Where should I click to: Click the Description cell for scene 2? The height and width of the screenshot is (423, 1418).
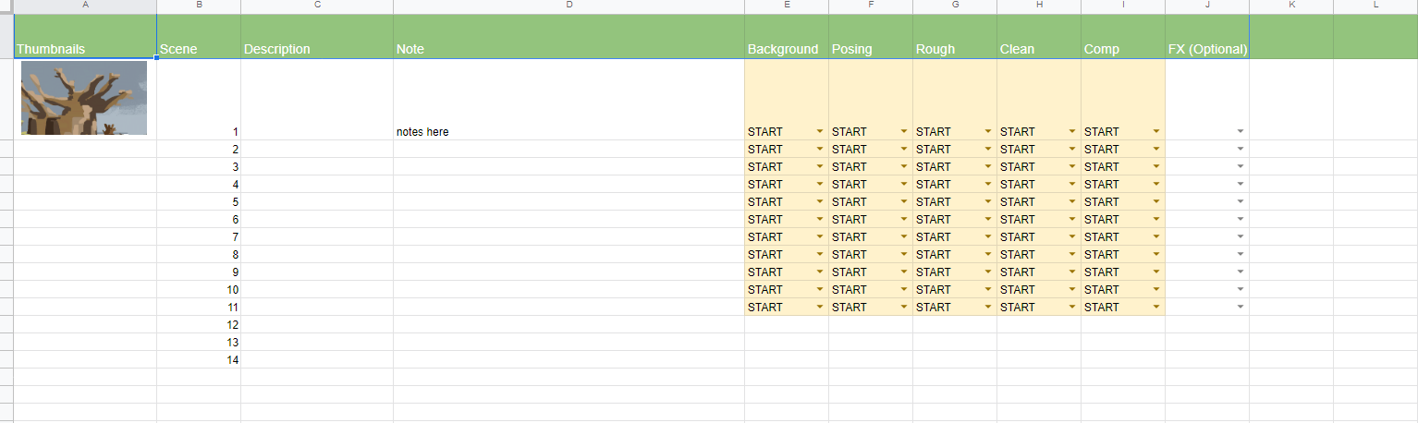click(317, 150)
